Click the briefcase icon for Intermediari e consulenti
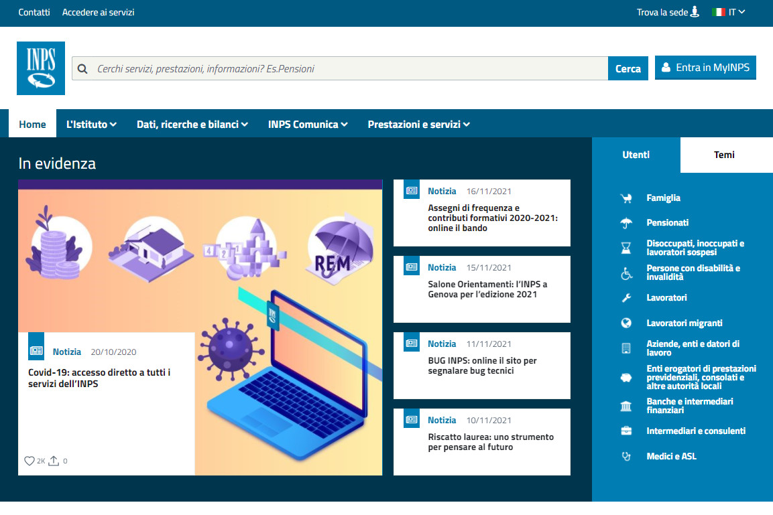 626,431
